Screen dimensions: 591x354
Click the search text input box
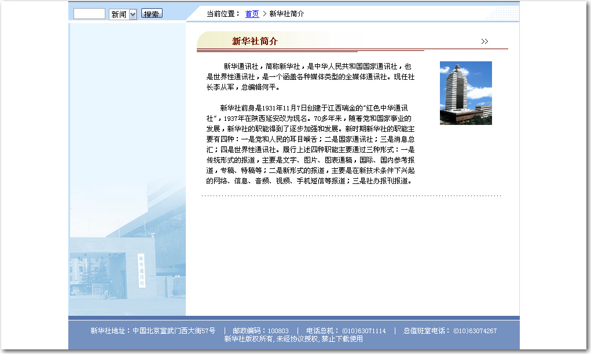(x=89, y=13)
